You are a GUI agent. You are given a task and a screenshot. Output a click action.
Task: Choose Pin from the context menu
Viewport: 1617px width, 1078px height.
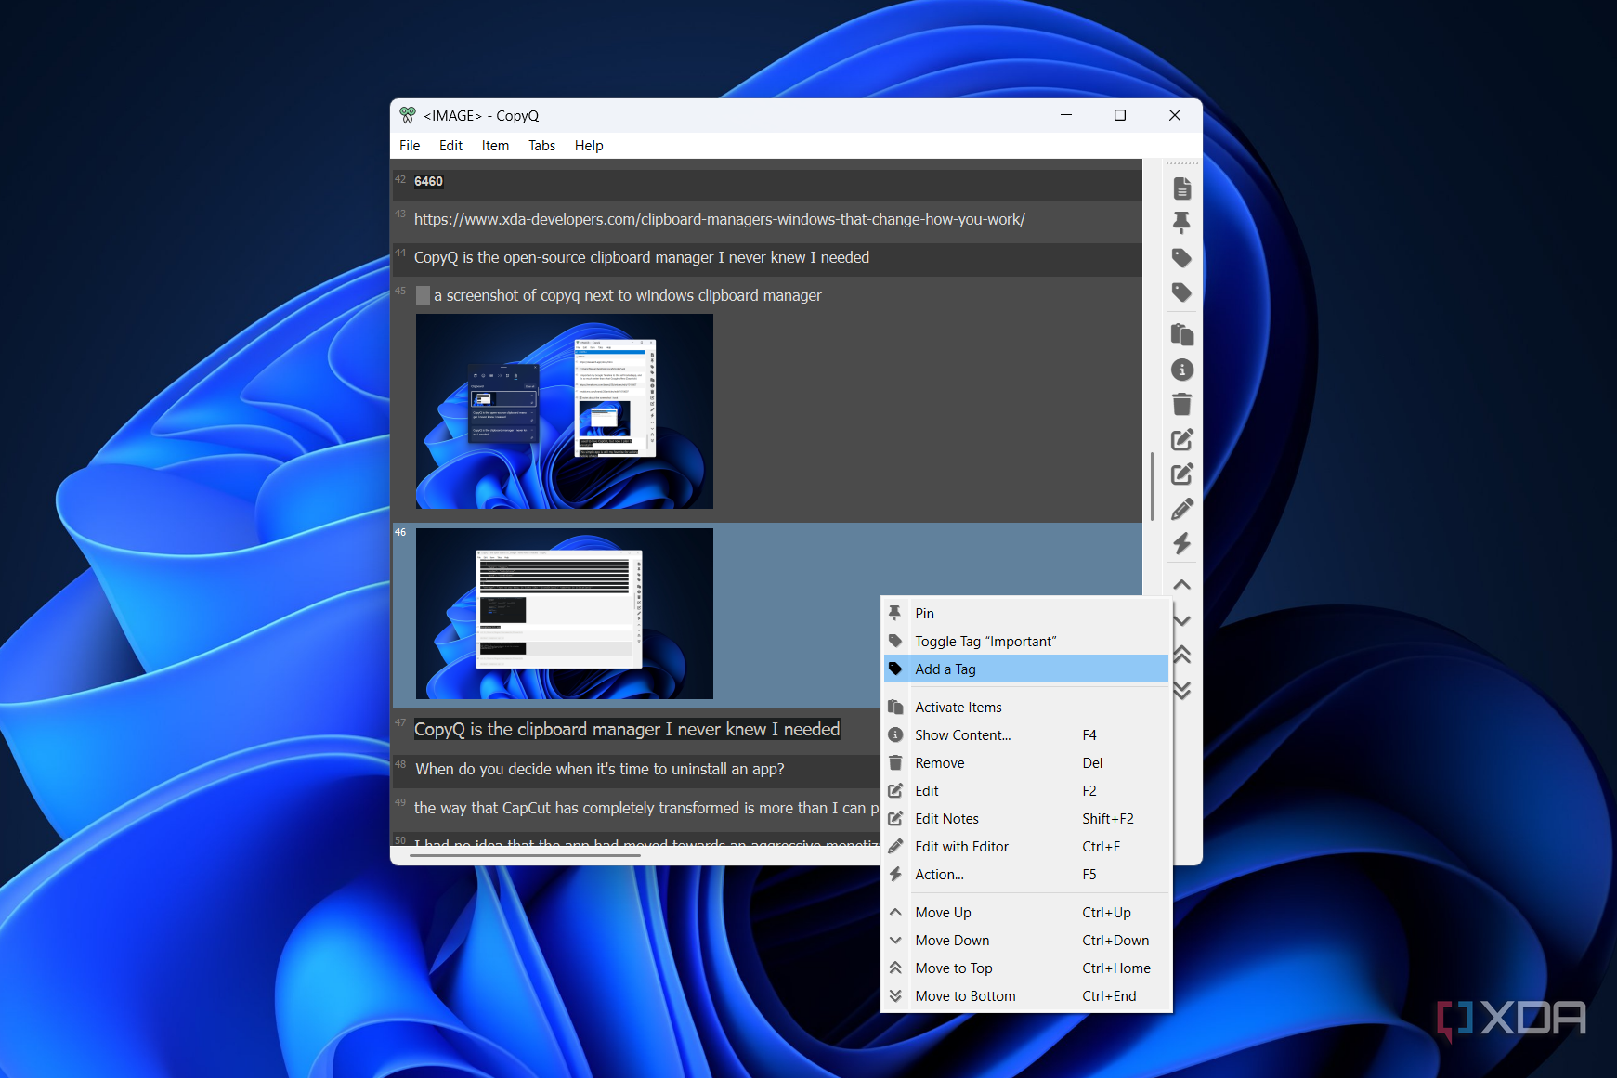1026,614
